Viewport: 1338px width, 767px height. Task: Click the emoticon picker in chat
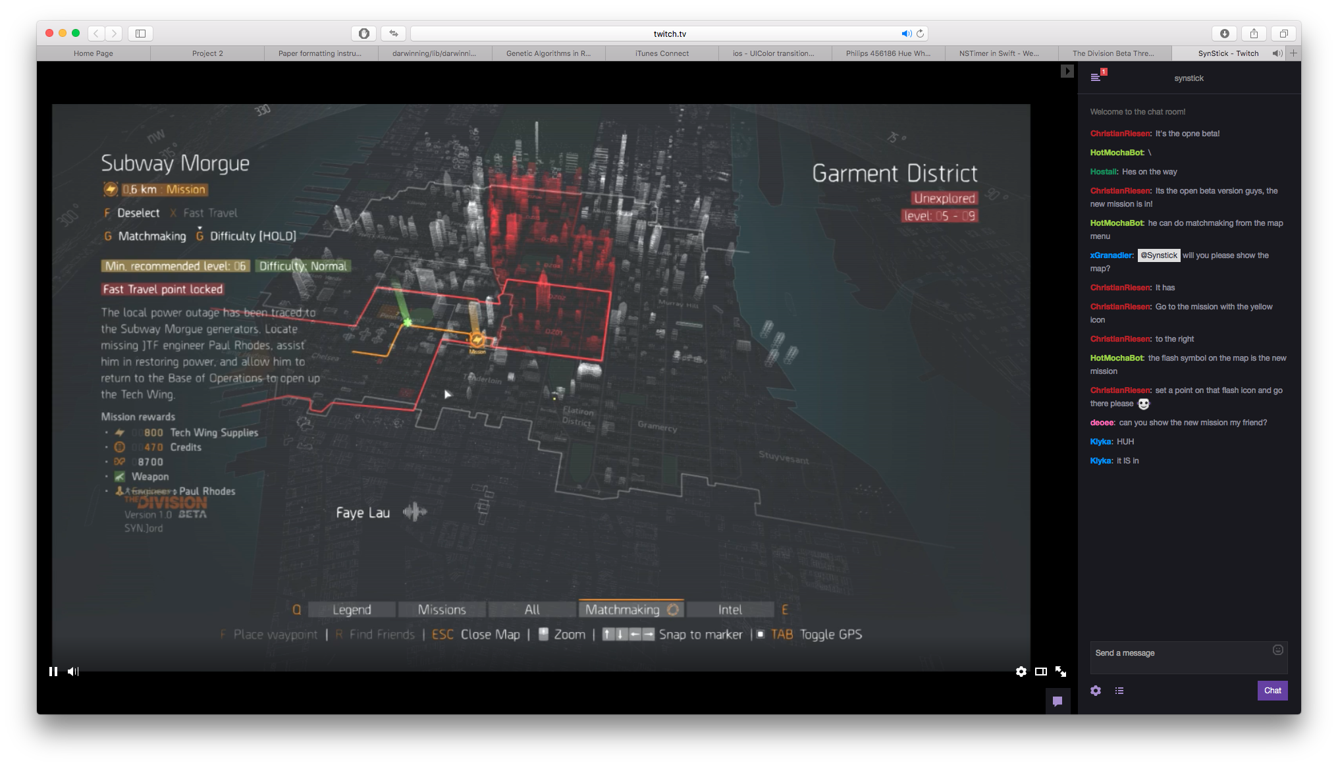point(1277,650)
